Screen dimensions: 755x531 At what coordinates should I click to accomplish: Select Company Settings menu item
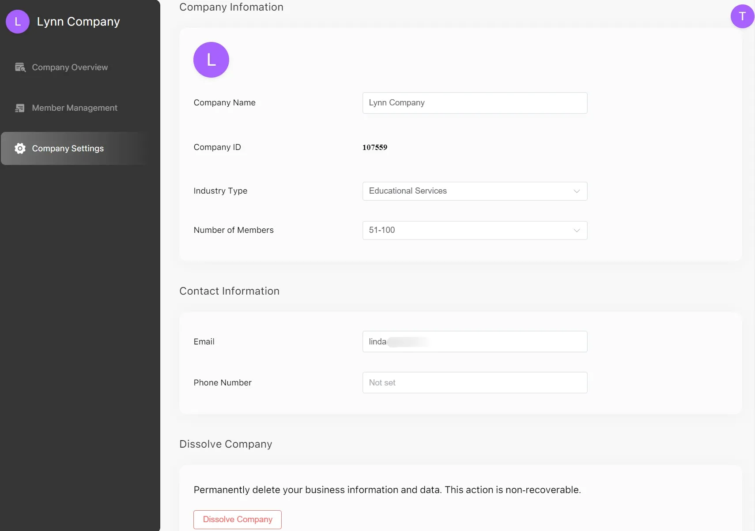pos(68,149)
